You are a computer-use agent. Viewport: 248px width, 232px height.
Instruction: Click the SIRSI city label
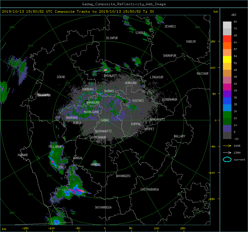[62, 167]
